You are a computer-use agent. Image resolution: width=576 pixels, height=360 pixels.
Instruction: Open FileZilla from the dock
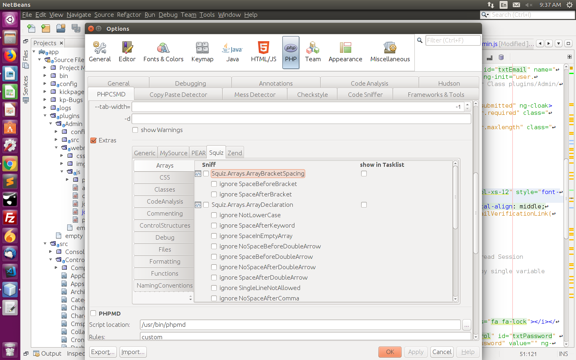[x=10, y=218]
